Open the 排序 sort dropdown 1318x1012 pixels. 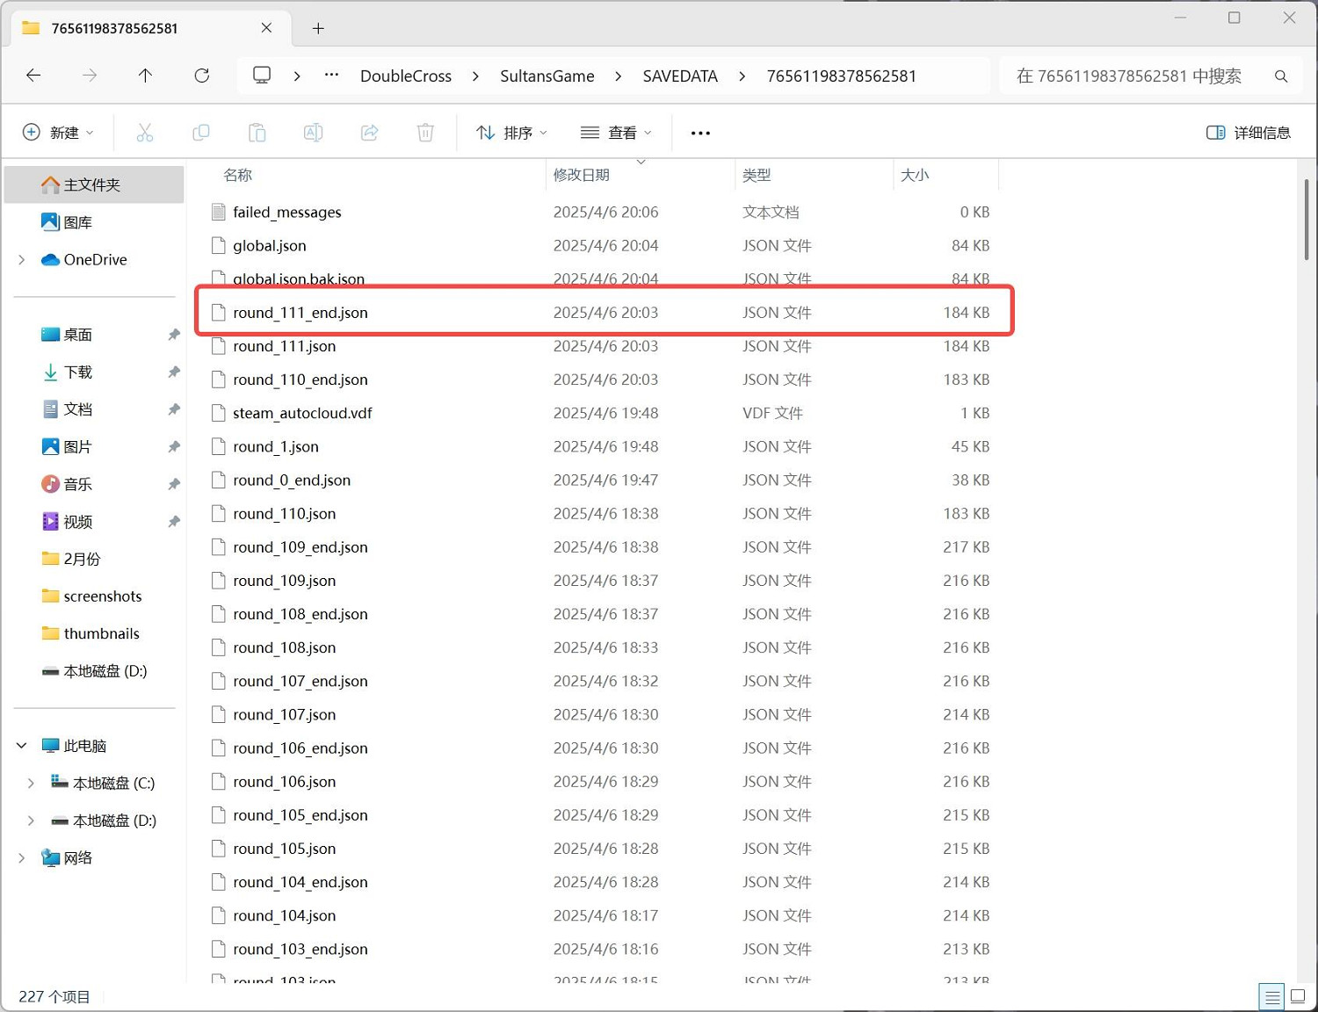(511, 133)
